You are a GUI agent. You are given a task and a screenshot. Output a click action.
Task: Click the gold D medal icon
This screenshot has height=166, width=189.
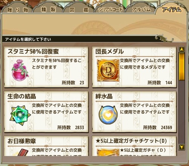(108, 70)
